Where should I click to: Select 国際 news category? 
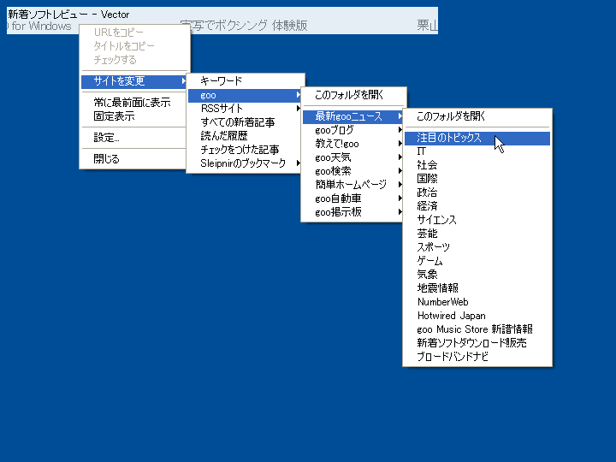pyautogui.click(x=477, y=179)
